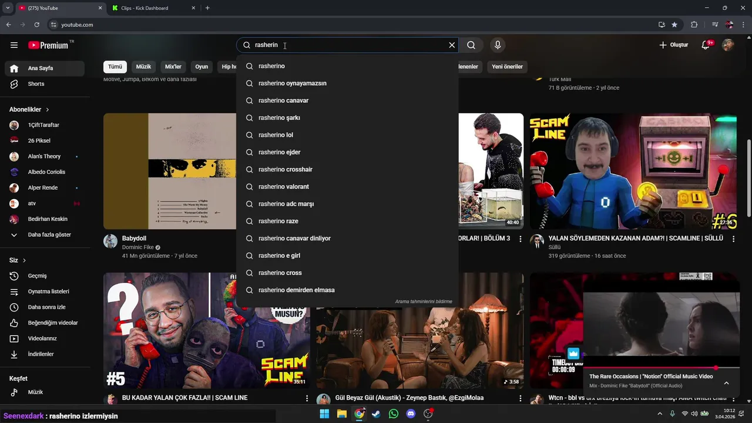Select the Müzik filter chip
This screenshot has height=423, width=752.
click(143, 66)
